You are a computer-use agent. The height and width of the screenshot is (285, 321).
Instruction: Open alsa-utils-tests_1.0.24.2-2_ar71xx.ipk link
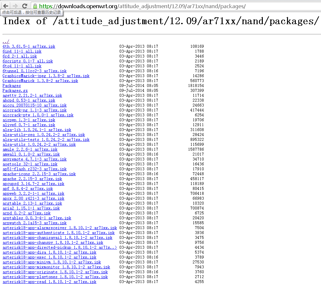pyautogui.click(x=46, y=140)
